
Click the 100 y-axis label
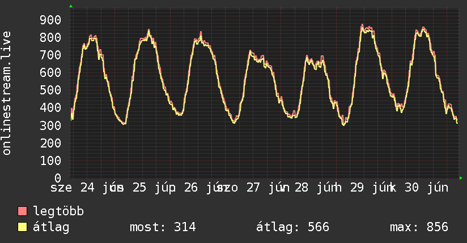point(50,160)
